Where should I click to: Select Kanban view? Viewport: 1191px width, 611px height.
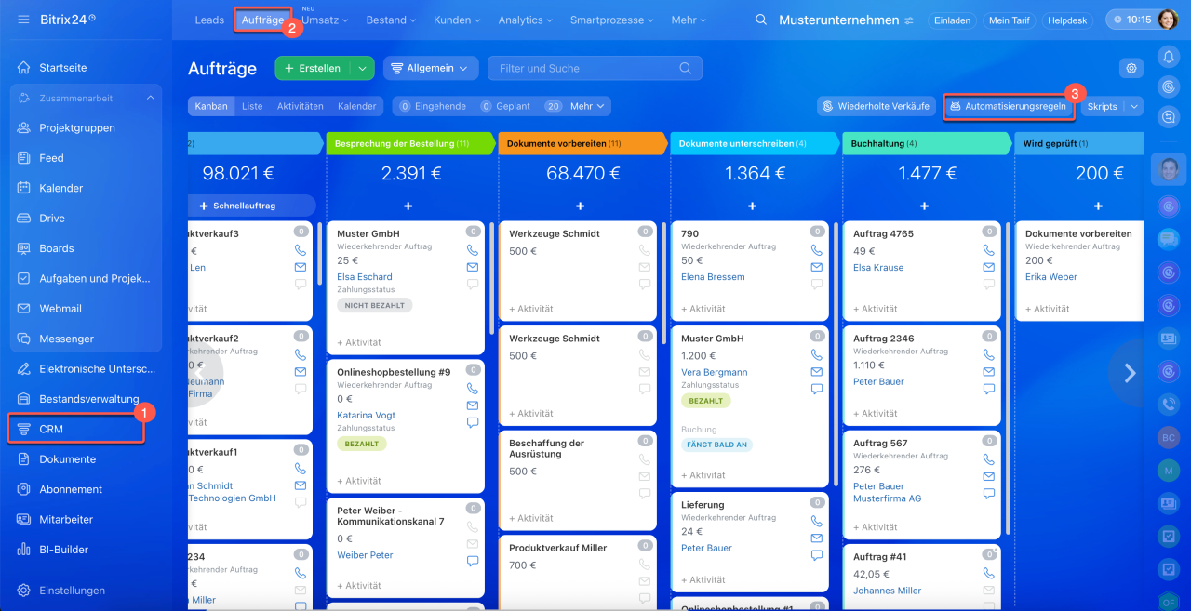click(x=211, y=106)
